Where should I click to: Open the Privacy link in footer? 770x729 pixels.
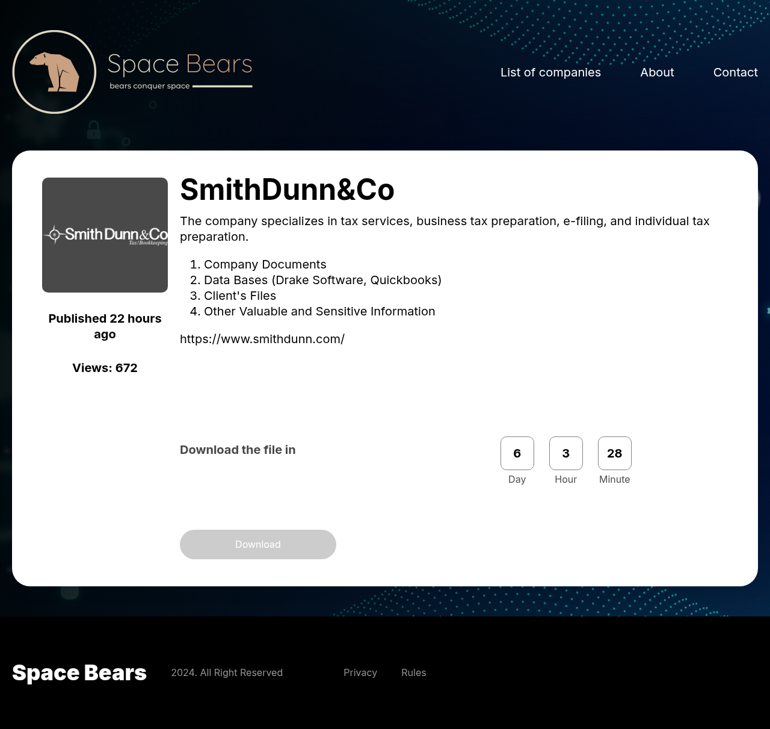pyautogui.click(x=360, y=672)
